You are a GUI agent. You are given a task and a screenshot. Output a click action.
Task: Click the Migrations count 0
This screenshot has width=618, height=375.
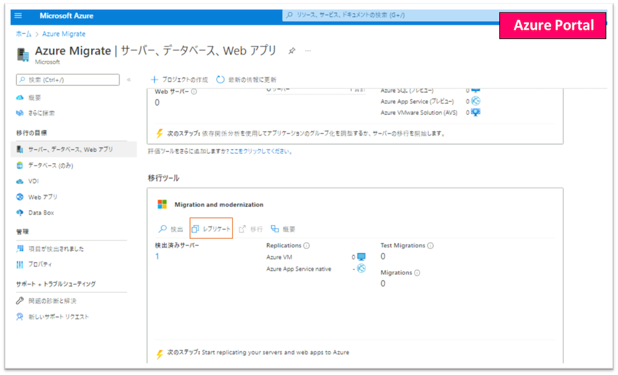(x=383, y=284)
